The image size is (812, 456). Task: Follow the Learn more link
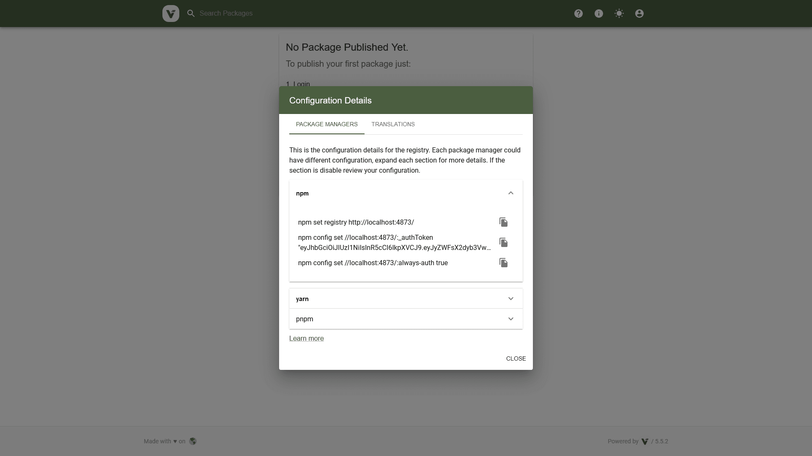pyautogui.click(x=306, y=338)
